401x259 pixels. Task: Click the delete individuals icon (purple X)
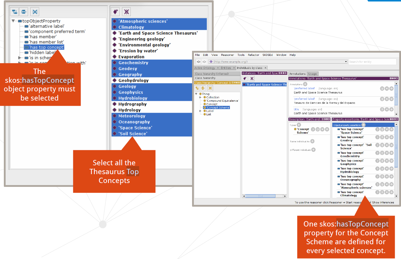tap(126, 12)
